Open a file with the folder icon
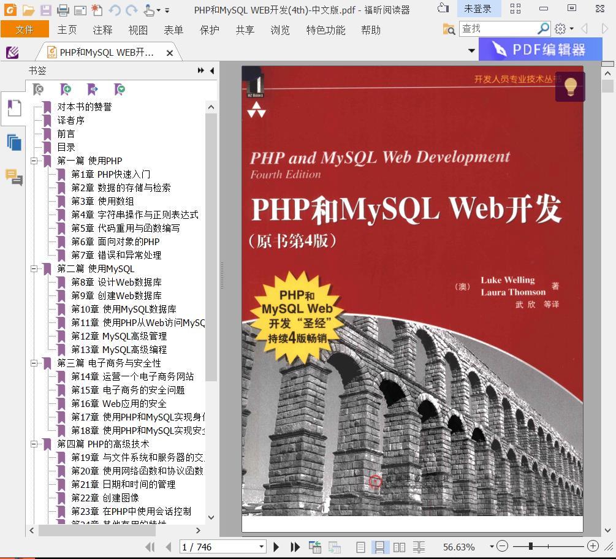The height and width of the screenshot is (559, 616). click(x=28, y=10)
